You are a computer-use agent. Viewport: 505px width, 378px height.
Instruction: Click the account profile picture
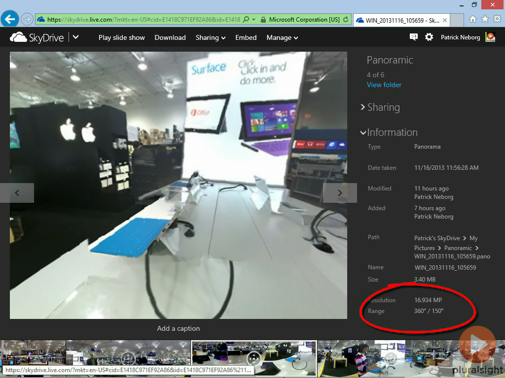[490, 37]
